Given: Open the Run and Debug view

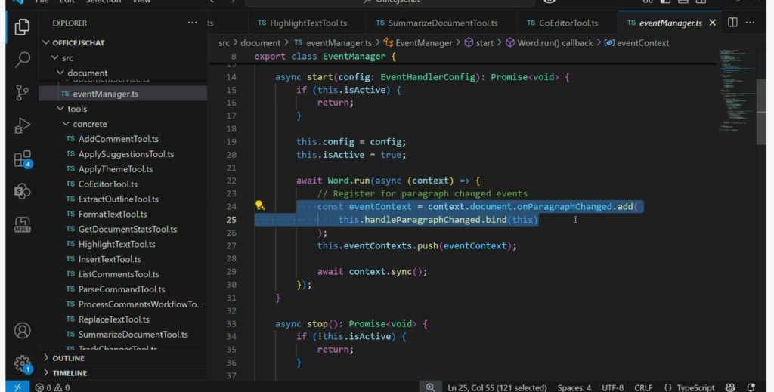Looking at the screenshot, I should (22, 125).
